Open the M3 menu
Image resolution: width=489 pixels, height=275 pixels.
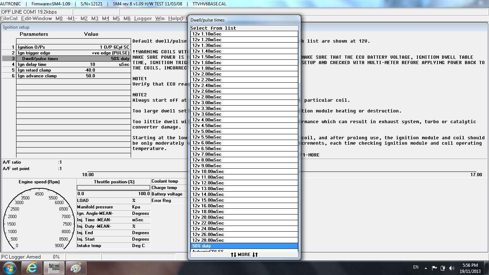click(95, 18)
